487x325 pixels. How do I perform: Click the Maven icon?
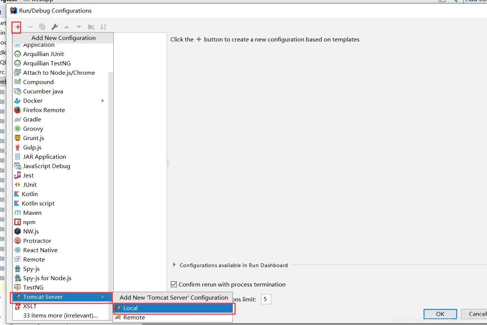(17, 213)
